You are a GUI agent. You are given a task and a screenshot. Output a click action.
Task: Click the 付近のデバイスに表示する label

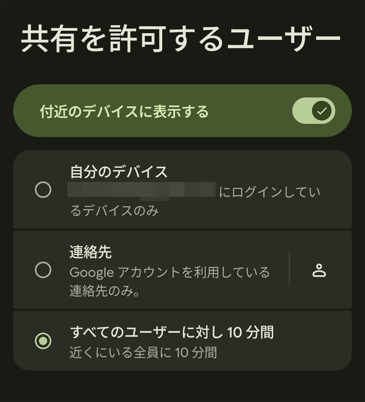(124, 111)
